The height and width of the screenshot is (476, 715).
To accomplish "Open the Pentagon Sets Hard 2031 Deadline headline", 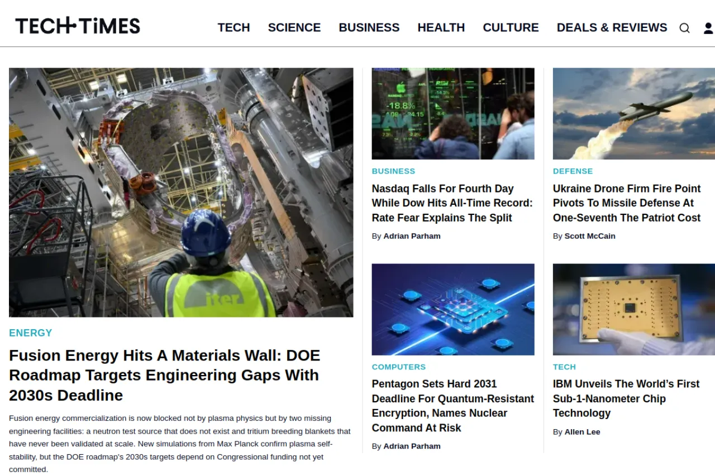I will coord(453,406).
